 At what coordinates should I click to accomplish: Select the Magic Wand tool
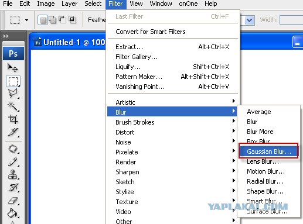(x=13, y=106)
